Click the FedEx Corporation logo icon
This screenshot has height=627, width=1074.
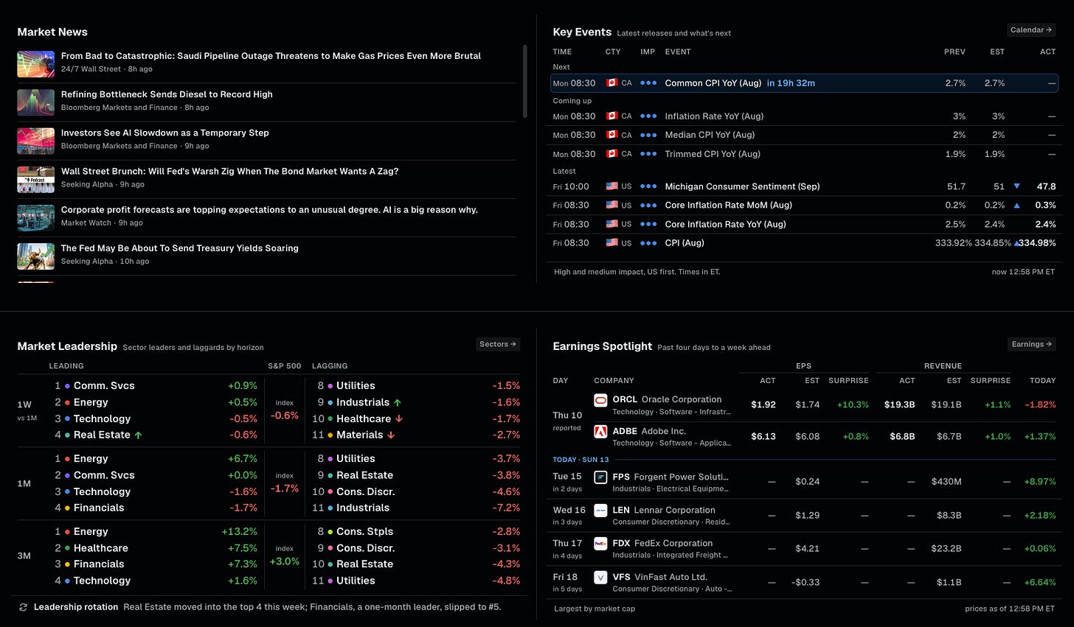[600, 544]
